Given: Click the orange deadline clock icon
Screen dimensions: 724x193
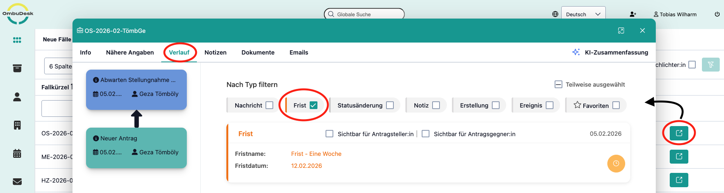Looking at the screenshot, I should click(x=616, y=164).
